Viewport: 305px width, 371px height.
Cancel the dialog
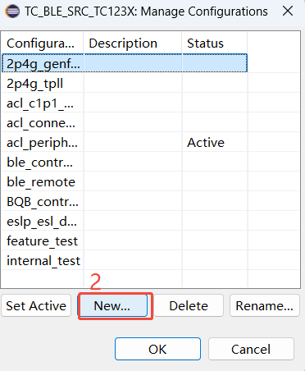pos(251,349)
